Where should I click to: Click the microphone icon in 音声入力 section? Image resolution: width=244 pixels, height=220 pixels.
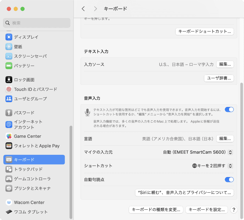pyautogui.click(x=88, y=112)
